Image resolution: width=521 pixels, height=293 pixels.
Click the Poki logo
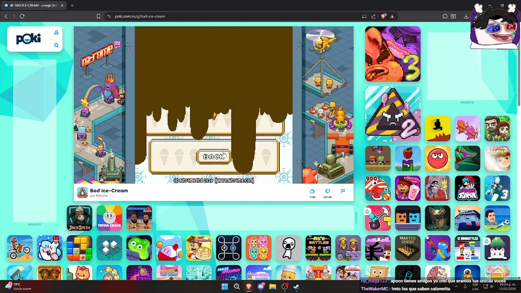tap(28, 39)
